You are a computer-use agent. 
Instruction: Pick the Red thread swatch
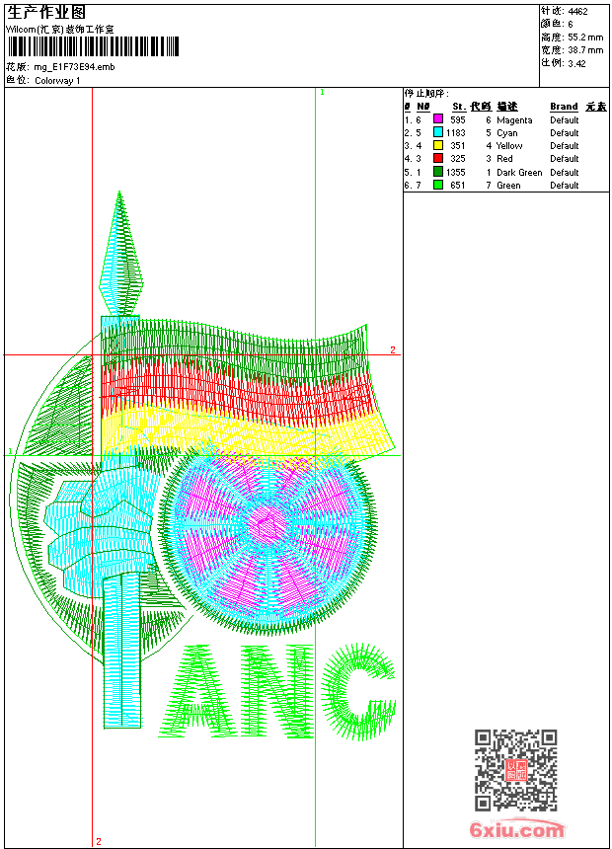coord(438,159)
